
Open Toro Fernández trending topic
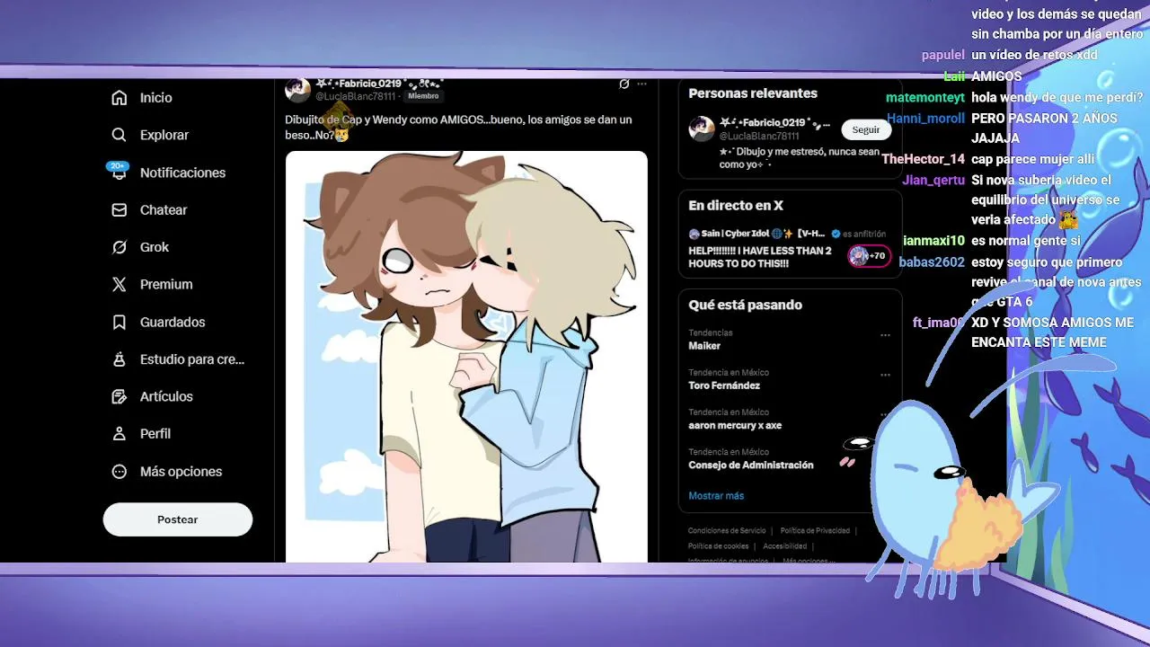[724, 386]
